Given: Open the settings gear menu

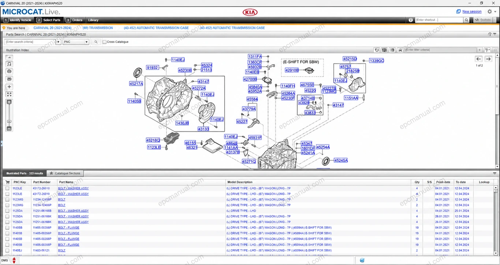Looking at the screenshot, I should point(490,12).
